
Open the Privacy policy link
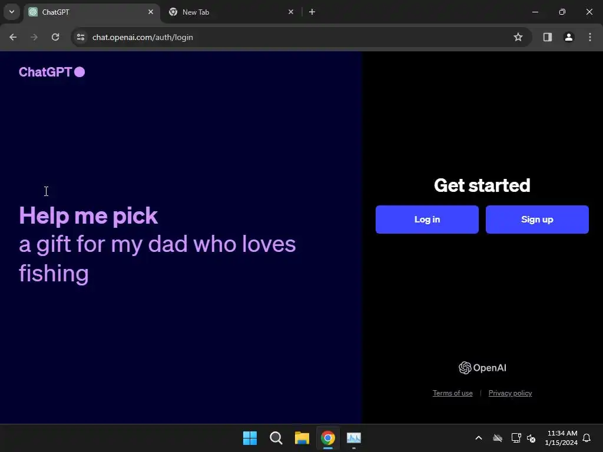(x=510, y=393)
